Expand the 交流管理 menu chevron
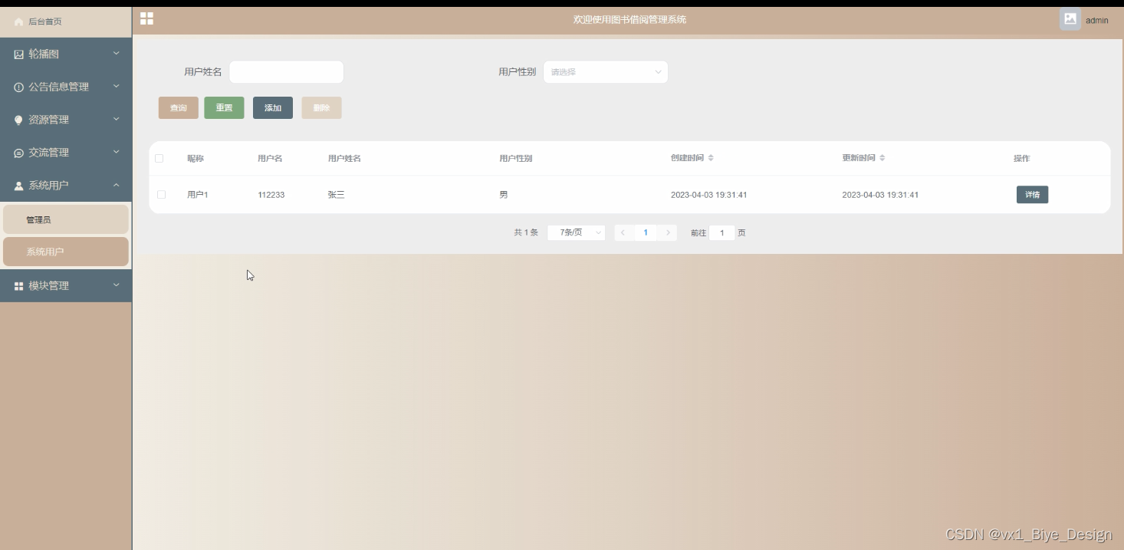The image size is (1124, 550). coord(117,152)
